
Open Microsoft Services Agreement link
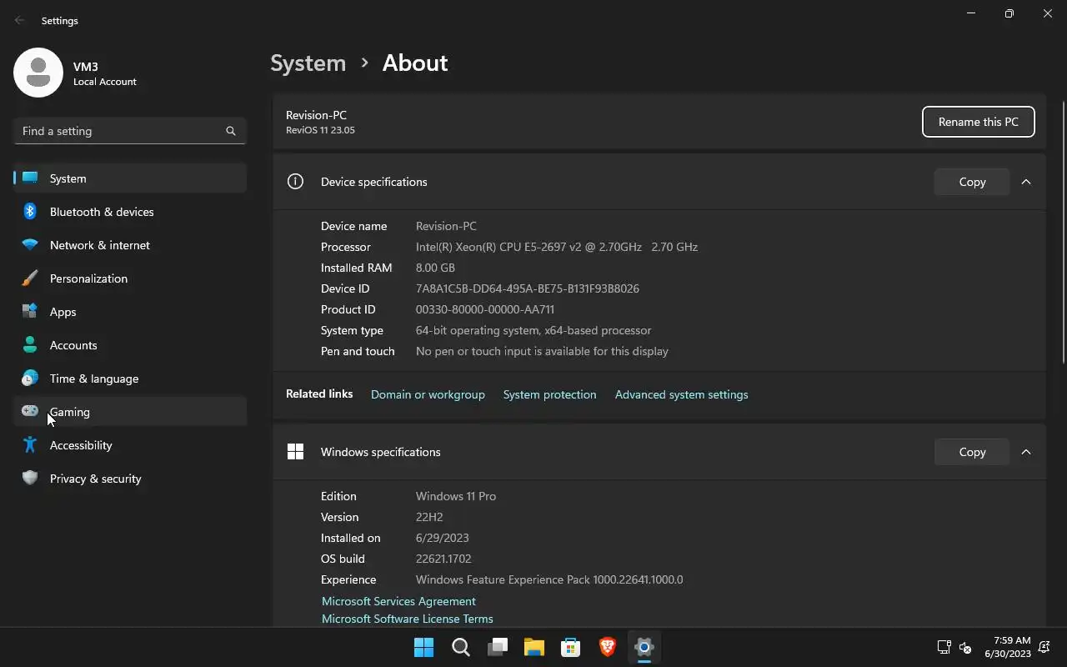(x=398, y=601)
